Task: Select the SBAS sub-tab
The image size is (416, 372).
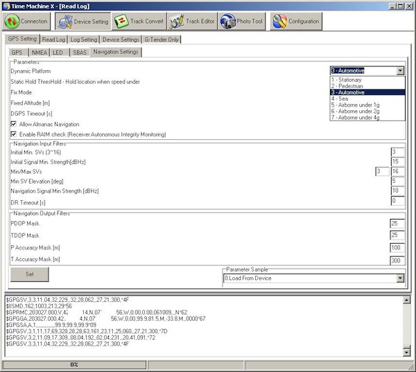Action: click(x=80, y=53)
